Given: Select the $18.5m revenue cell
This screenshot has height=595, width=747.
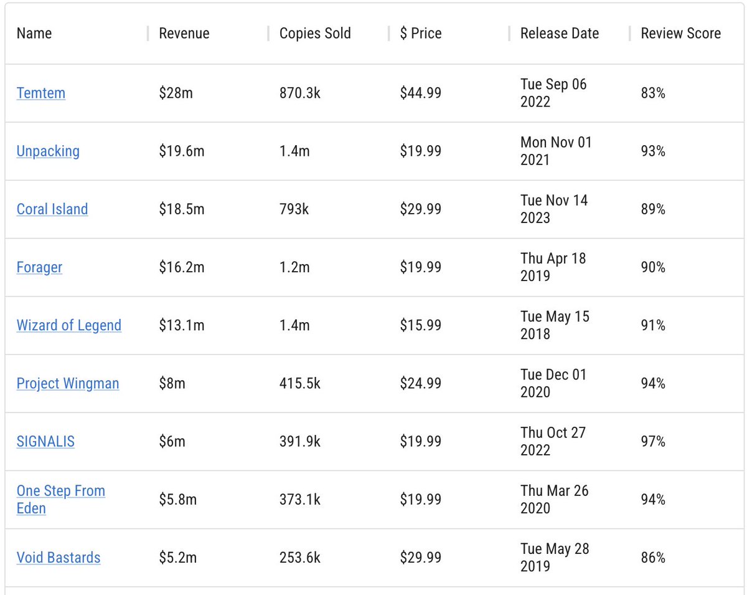Looking at the screenshot, I should [182, 209].
